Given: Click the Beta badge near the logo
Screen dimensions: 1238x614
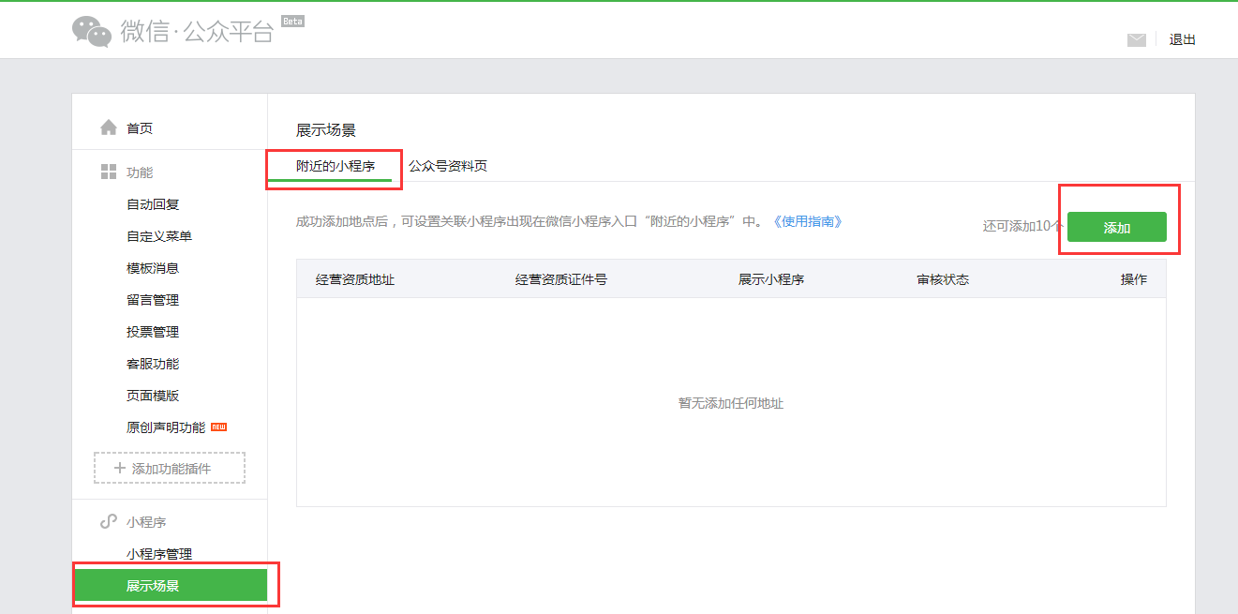Looking at the screenshot, I should pyautogui.click(x=292, y=21).
